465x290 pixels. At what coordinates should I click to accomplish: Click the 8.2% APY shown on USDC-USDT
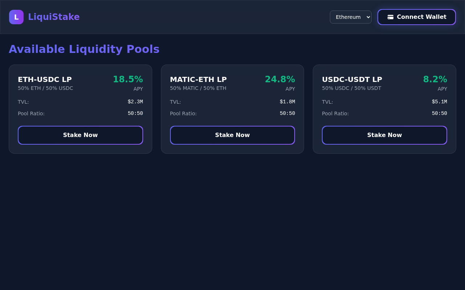pyautogui.click(x=435, y=79)
